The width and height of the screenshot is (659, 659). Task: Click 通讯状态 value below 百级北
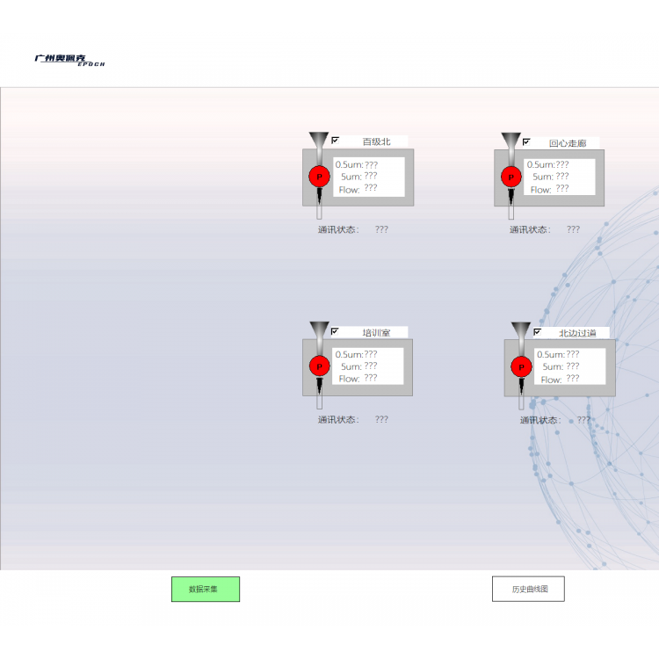pos(381,229)
